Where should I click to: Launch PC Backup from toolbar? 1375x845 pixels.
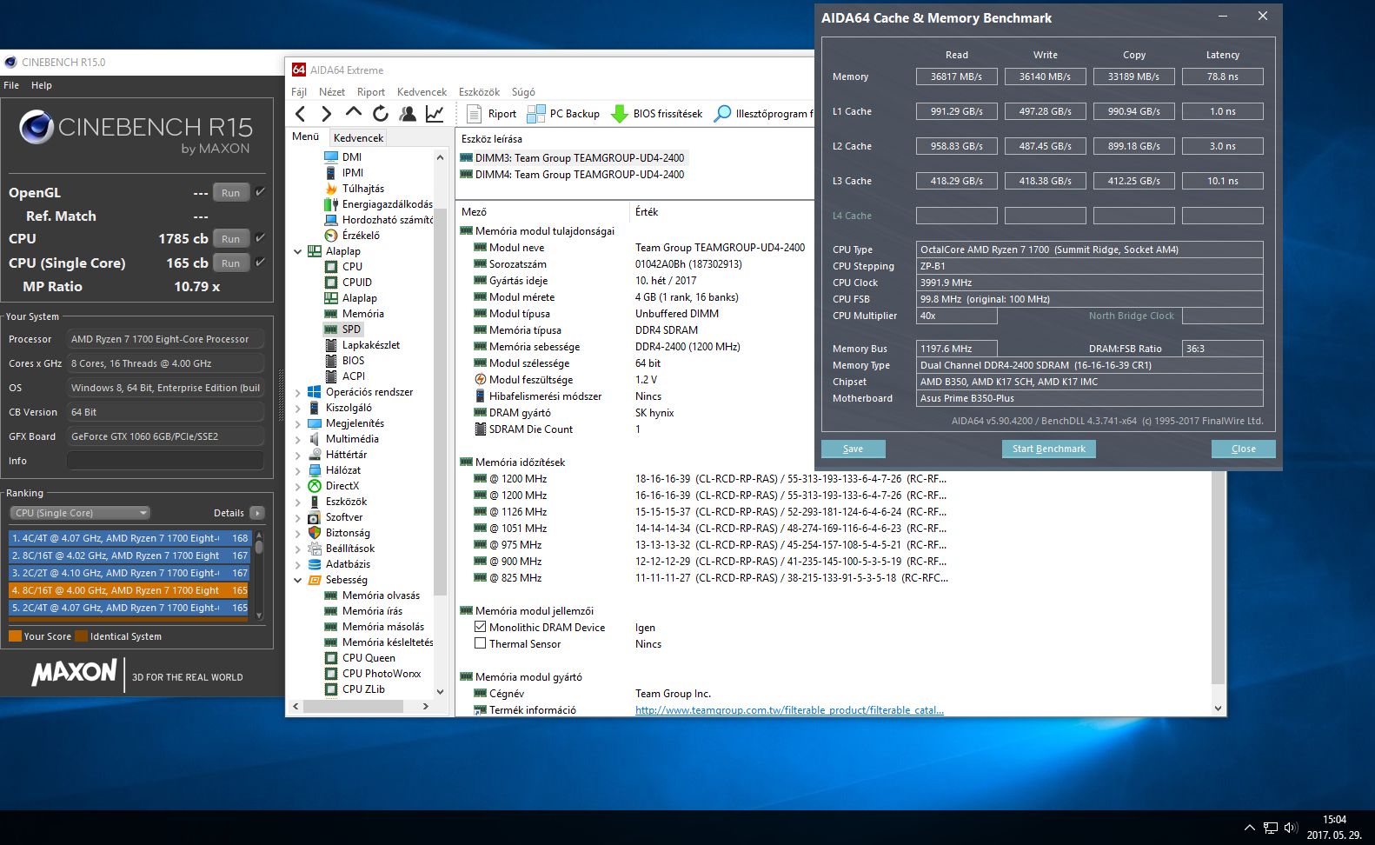click(x=563, y=113)
